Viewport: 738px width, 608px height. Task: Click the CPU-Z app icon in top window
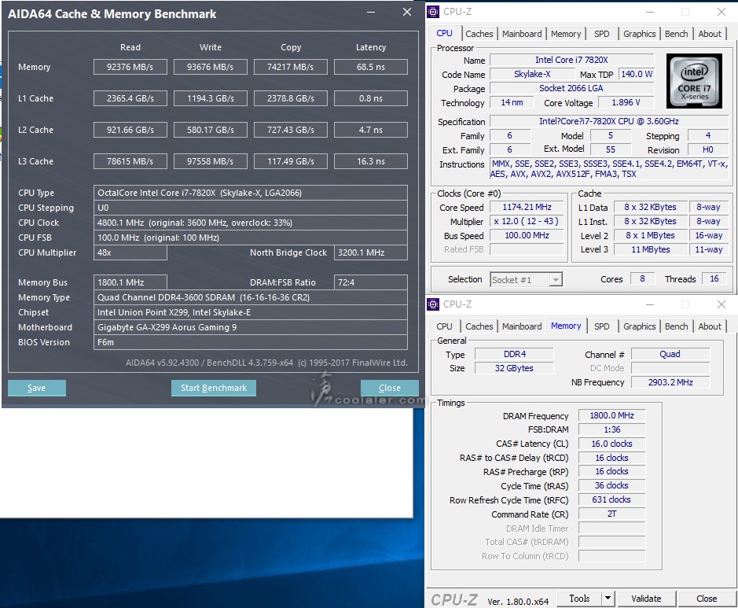433,11
